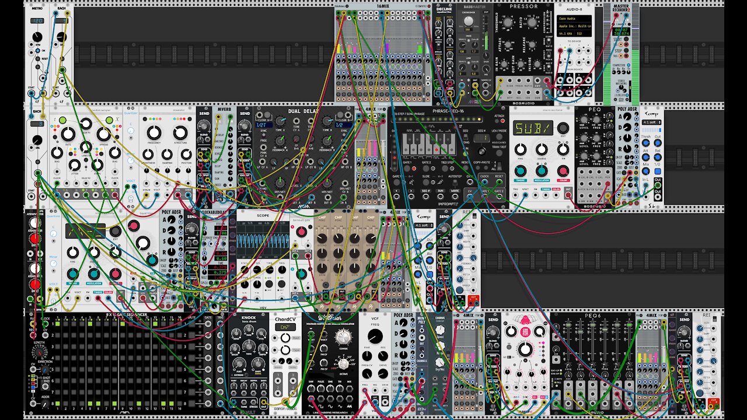Click the OUT jack on the macro oscillator
Screen dimensions: 747x420
pyautogui.click(x=568, y=195)
